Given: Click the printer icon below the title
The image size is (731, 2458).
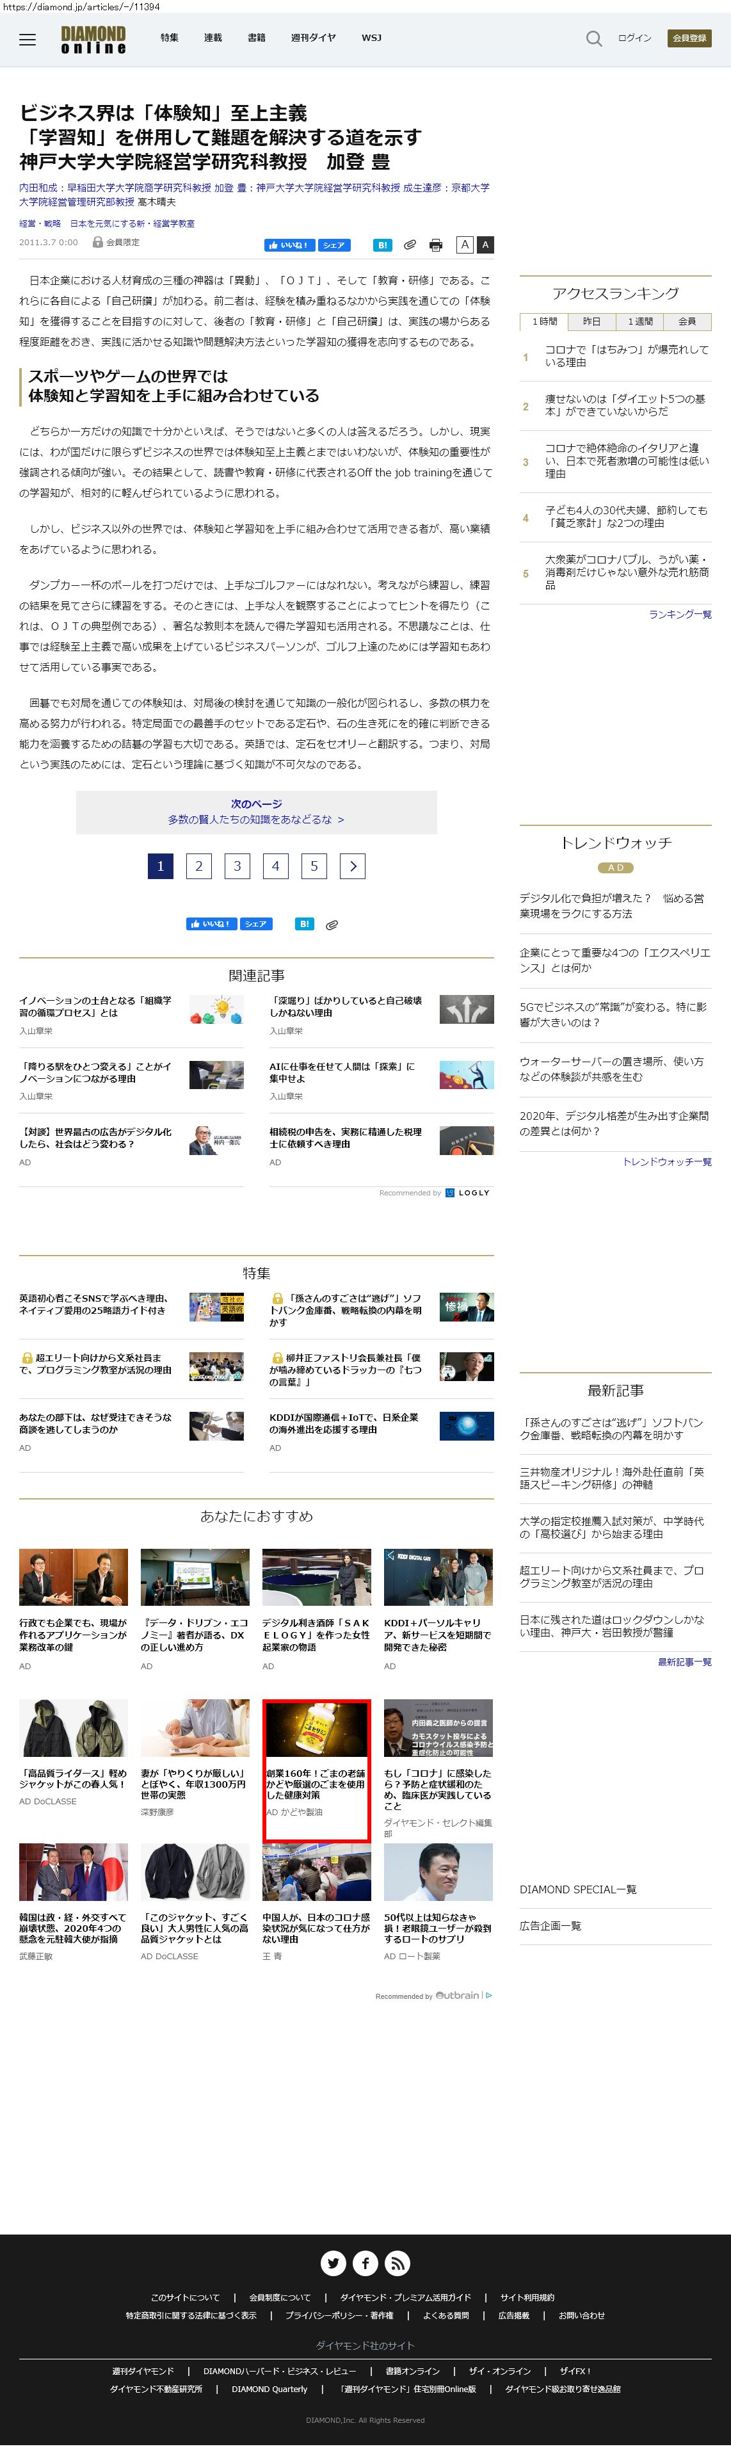Looking at the screenshot, I should click(436, 245).
